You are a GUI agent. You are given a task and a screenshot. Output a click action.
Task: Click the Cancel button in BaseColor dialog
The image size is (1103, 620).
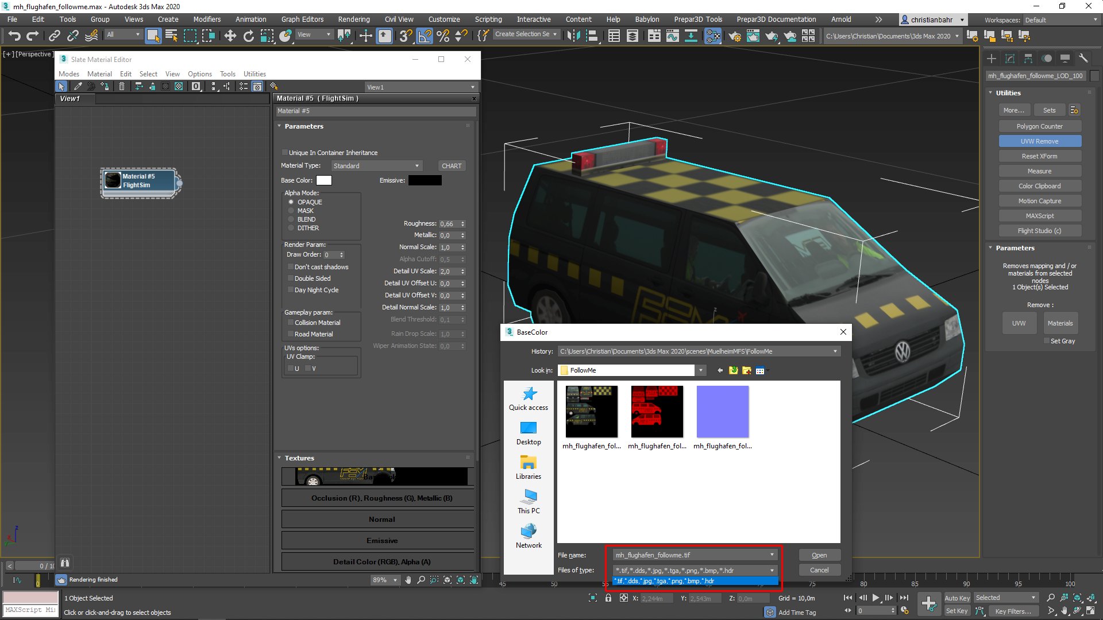[x=819, y=570]
